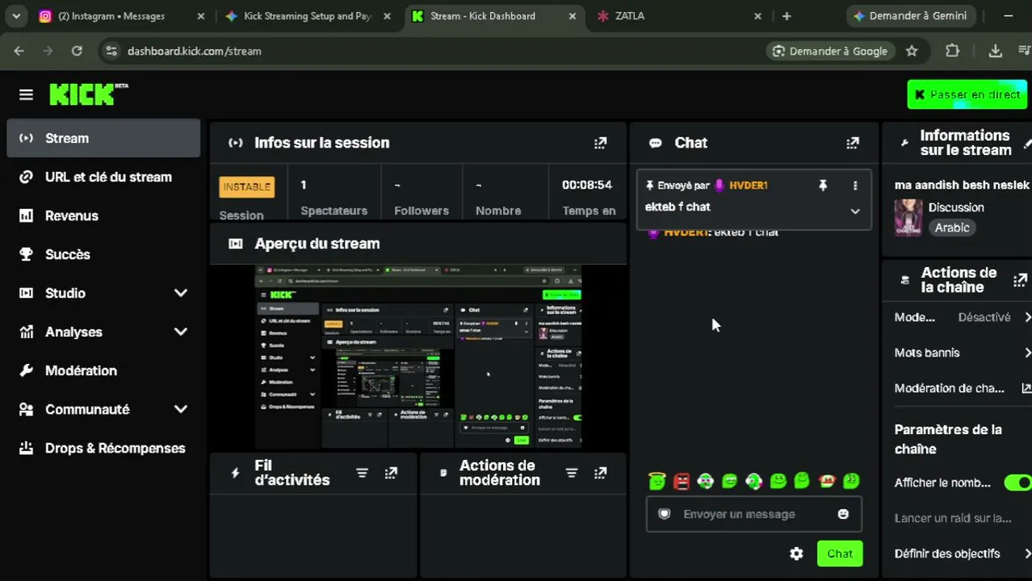Click the address bar URL

195,51
